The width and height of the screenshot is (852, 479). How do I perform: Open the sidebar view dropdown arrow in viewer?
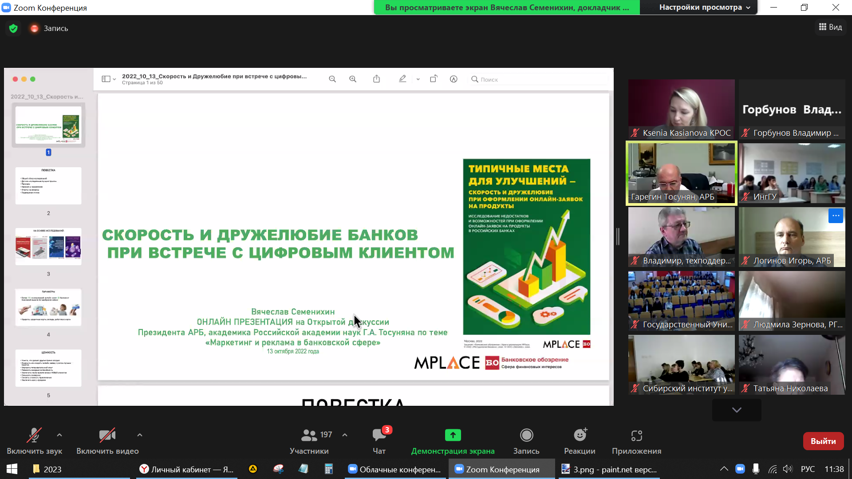point(114,79)
